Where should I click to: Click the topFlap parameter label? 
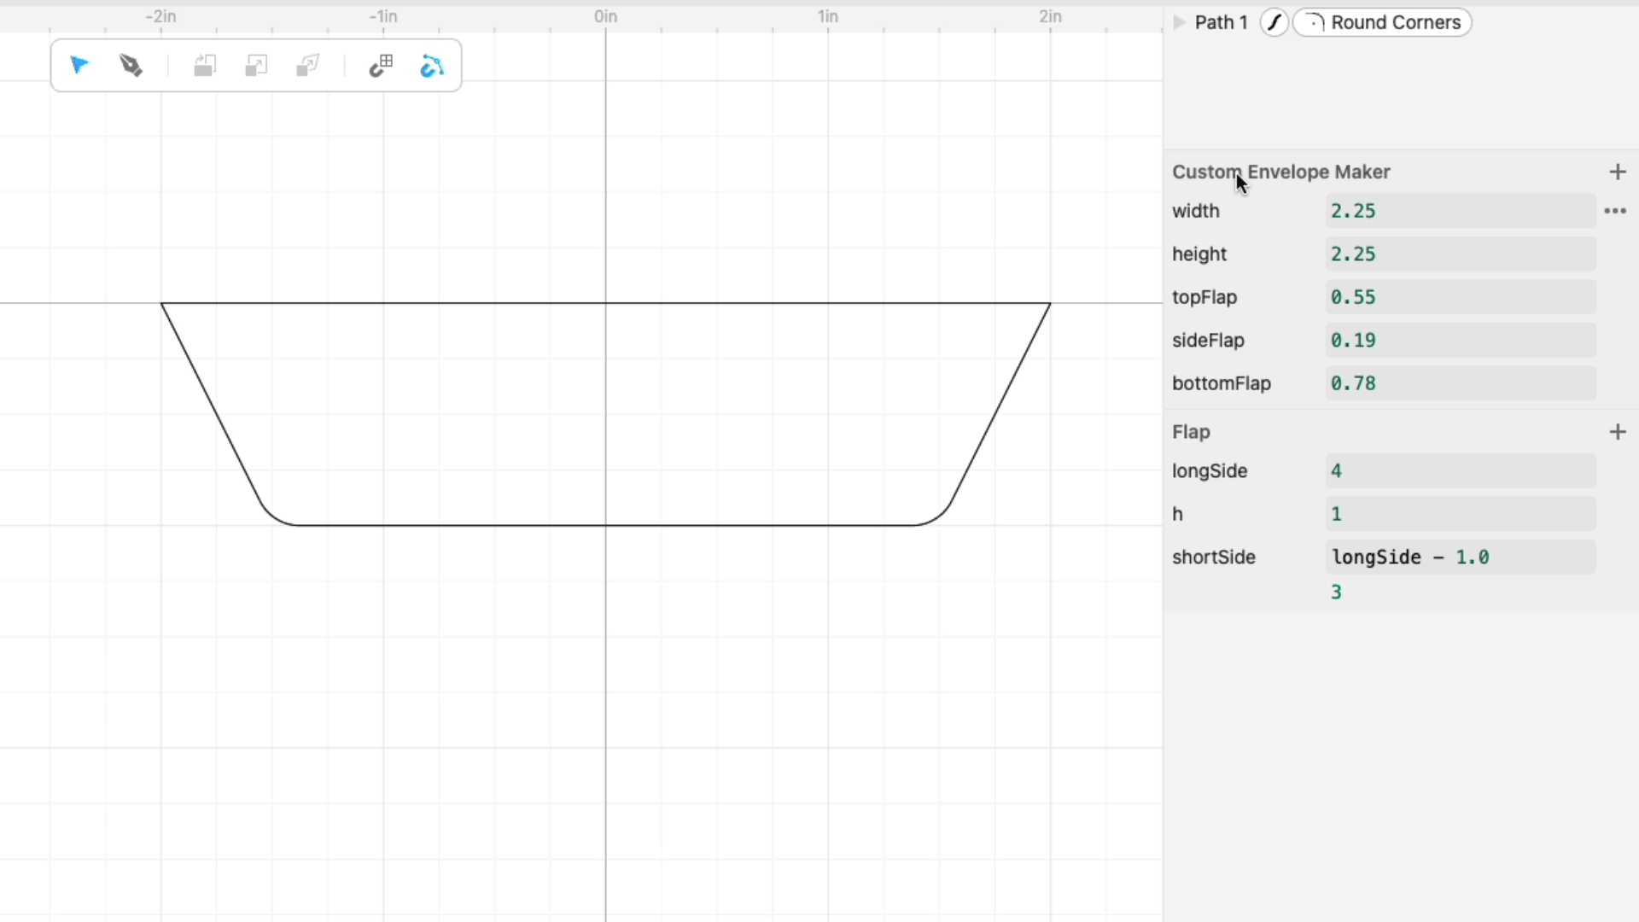pos(1204,297)
